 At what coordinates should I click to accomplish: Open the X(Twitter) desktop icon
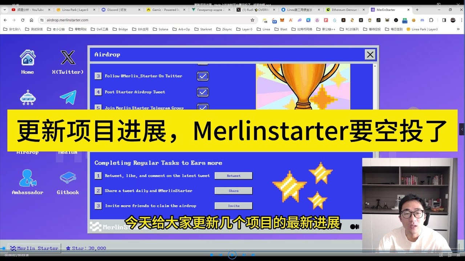tap(68, 62)
